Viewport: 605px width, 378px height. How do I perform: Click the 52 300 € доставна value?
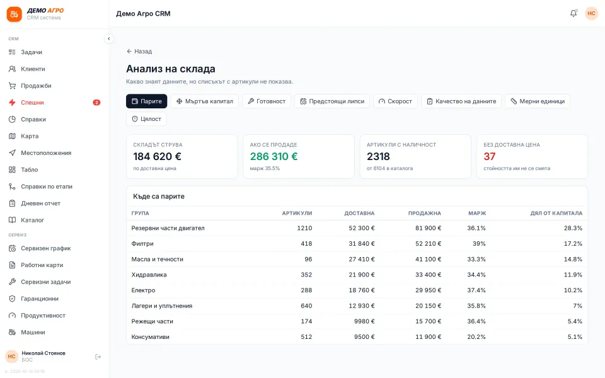[x=362, y=228]
